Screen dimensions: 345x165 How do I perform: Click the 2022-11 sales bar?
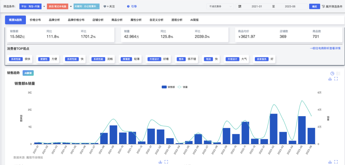(245, 133)
